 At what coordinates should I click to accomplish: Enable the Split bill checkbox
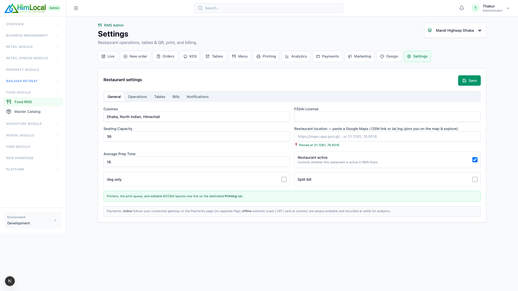point(475,179)
